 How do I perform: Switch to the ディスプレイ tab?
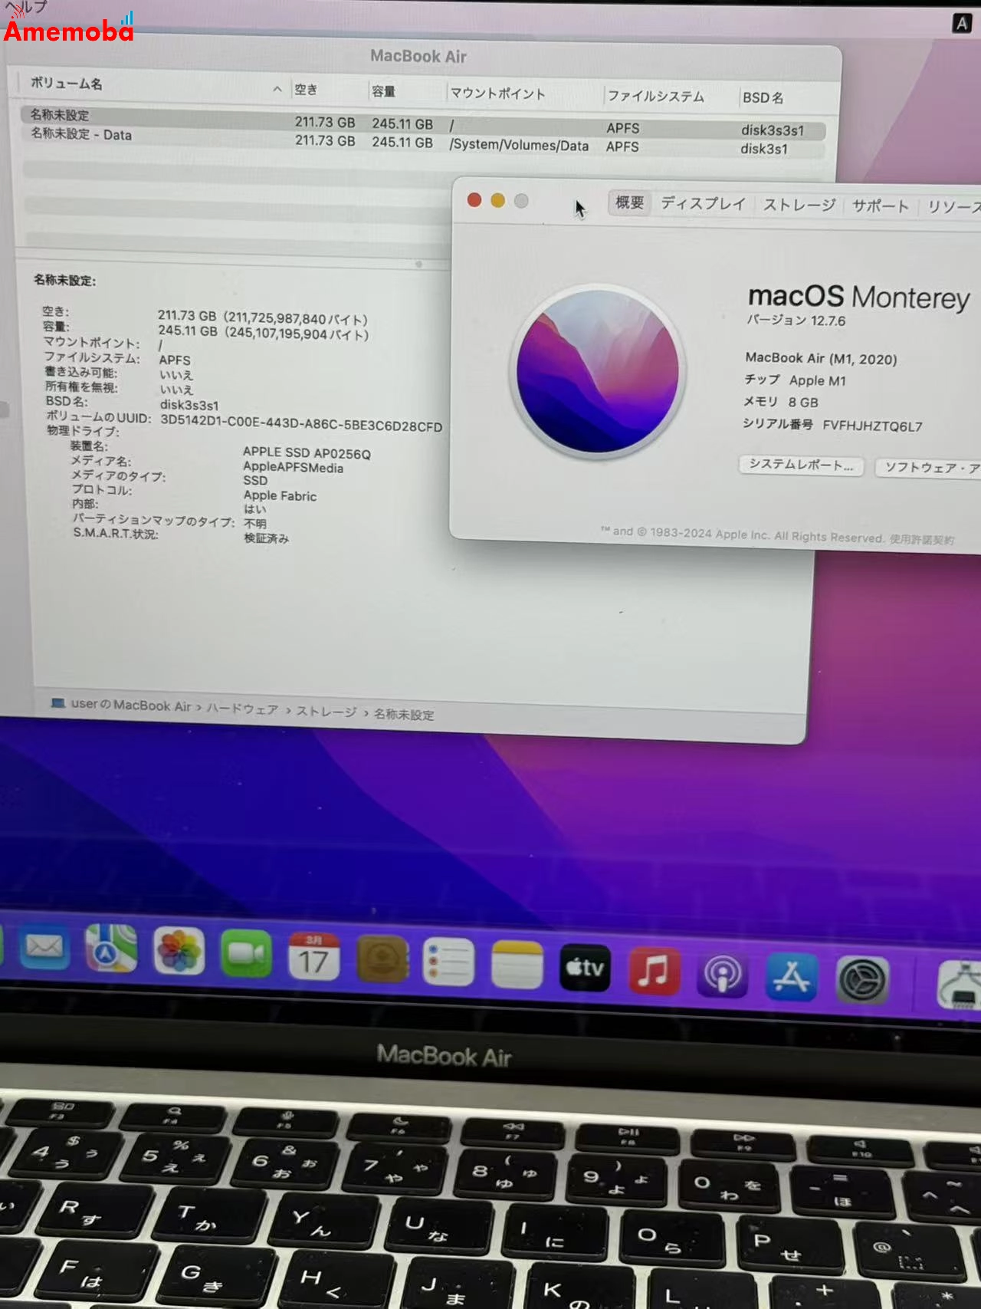pos(703,203)
